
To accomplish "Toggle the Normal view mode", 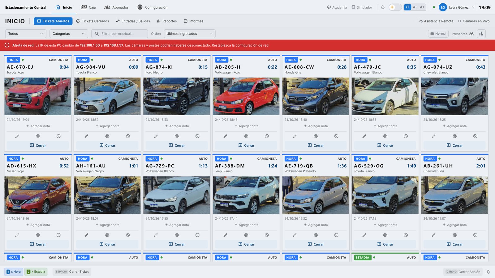I will tap(438, 34).
